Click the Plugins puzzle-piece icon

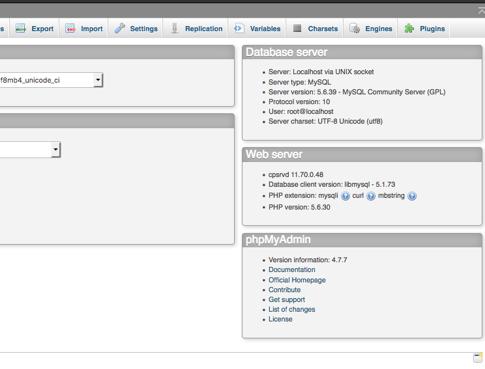tap(409, 29)
